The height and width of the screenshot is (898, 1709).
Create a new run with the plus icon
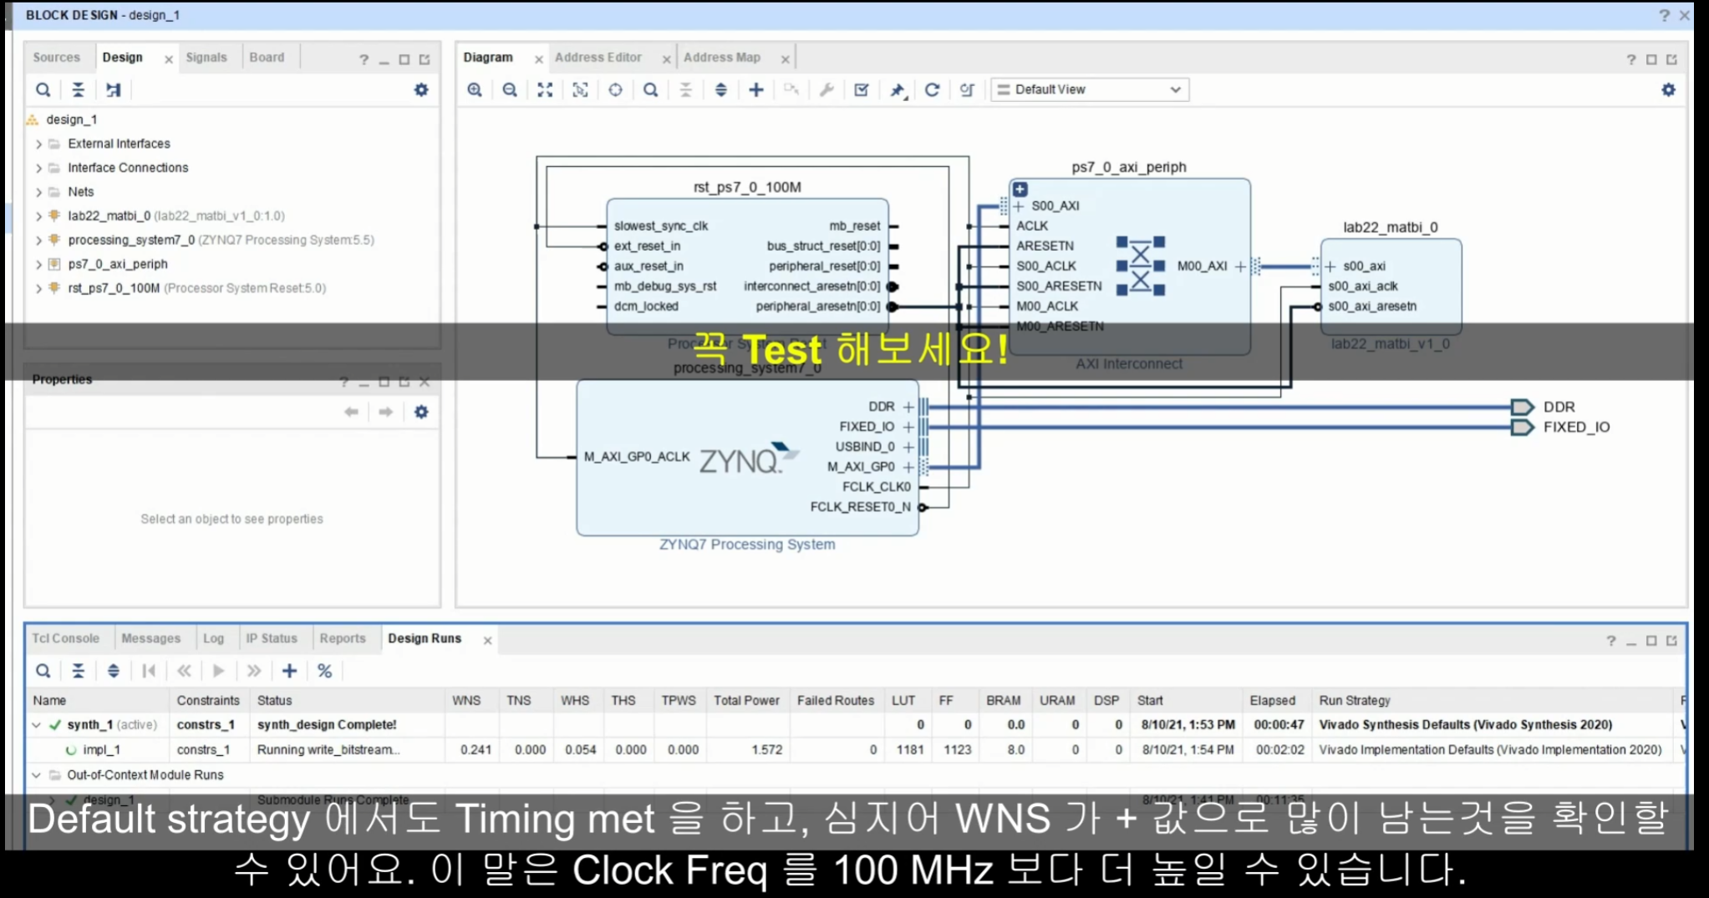pos(289,671)
